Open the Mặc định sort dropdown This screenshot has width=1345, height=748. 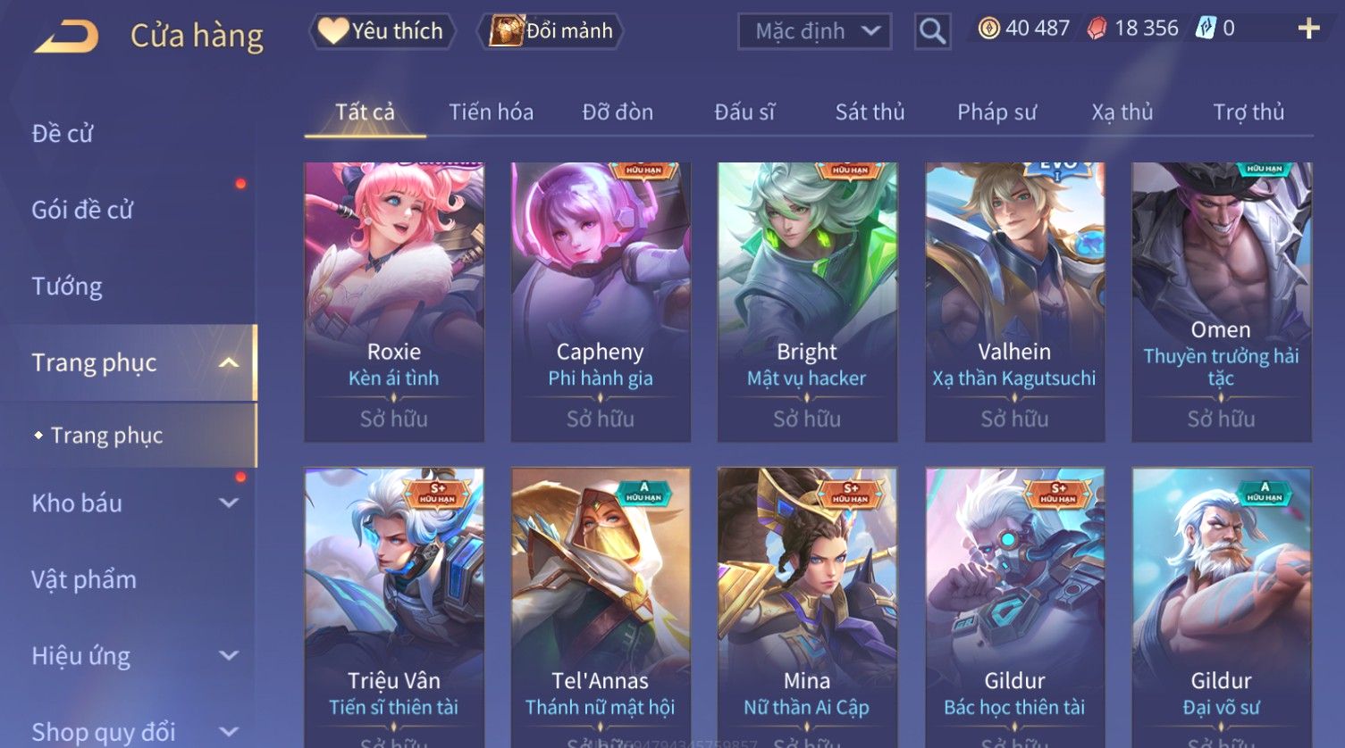(814, 31)
